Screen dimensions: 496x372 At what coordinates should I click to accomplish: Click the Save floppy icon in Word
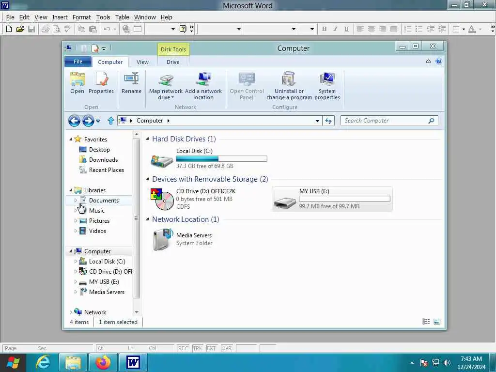pos(31,29)
